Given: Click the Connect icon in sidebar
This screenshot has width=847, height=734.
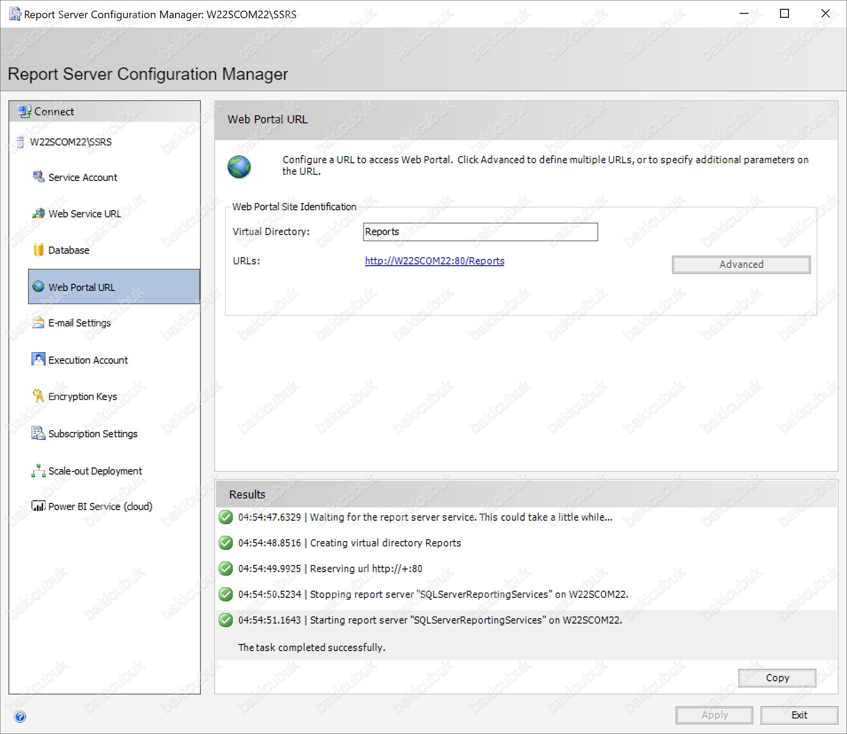Looking at the screenshot, I should (24, 111).
